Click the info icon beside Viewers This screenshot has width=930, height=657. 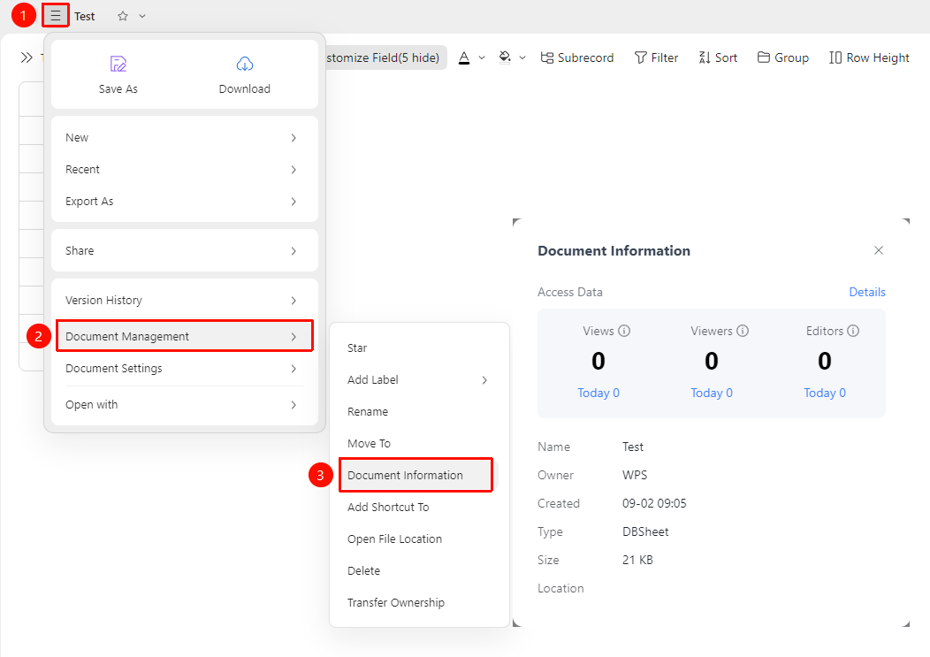743,332
